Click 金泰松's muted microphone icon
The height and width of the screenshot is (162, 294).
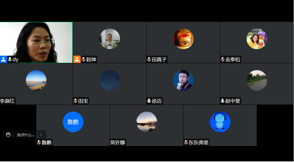point(223,60)
